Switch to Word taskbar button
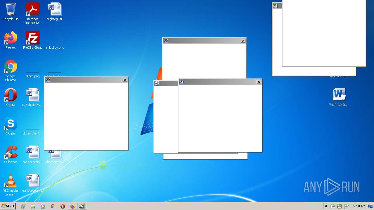The width and height of the screenshot is (374, 210). click(x=82, y=206)
